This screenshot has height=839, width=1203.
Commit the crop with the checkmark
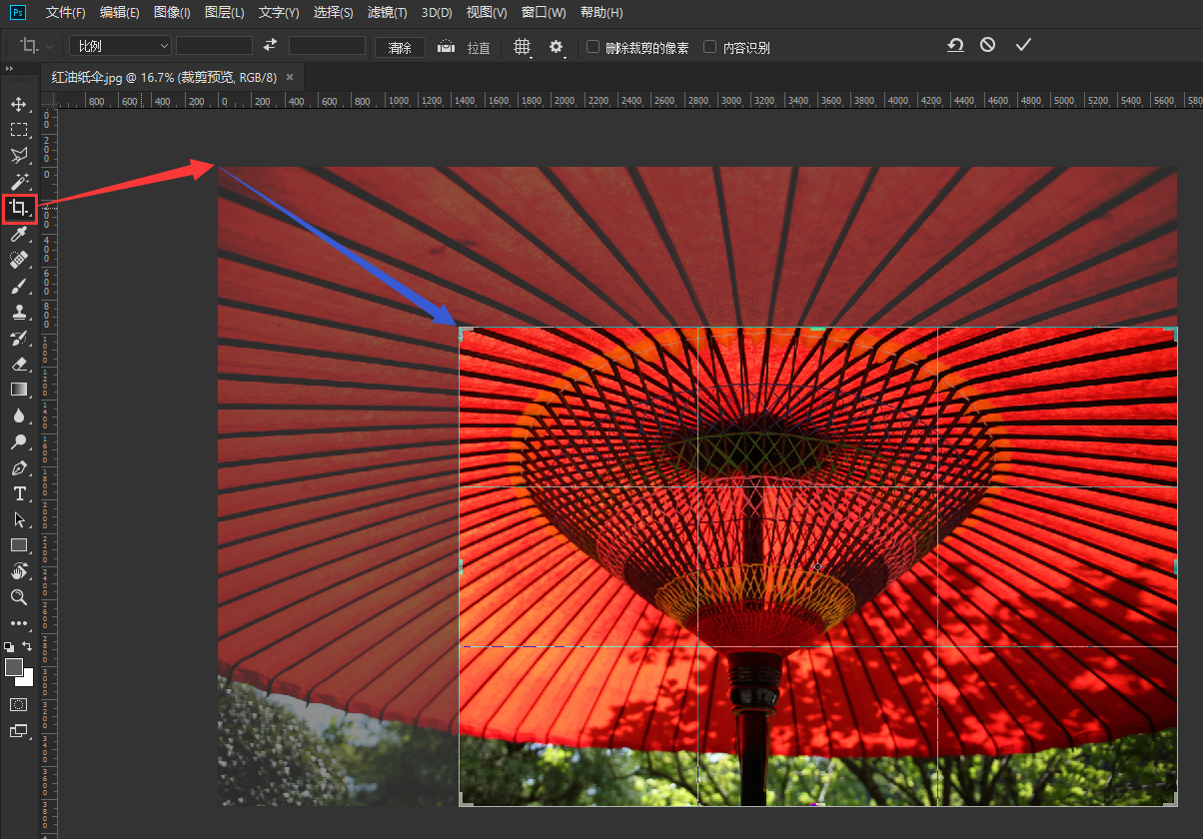1022,45
